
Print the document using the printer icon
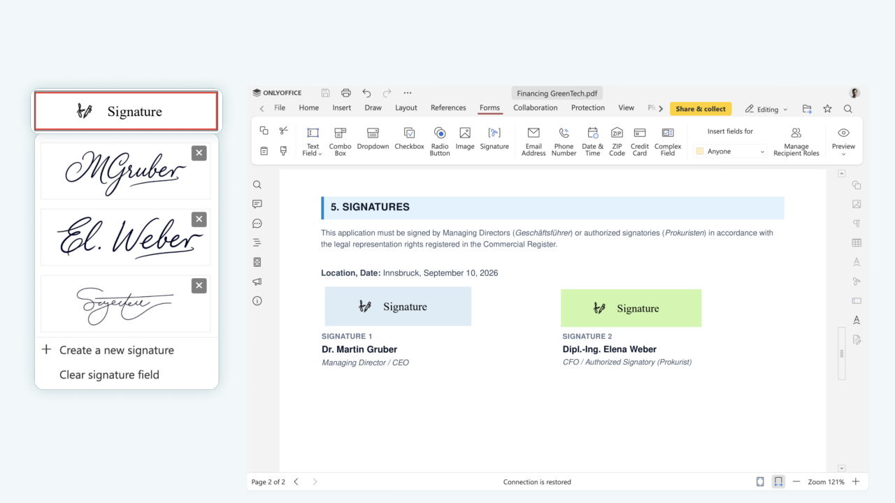coord(345,93)
